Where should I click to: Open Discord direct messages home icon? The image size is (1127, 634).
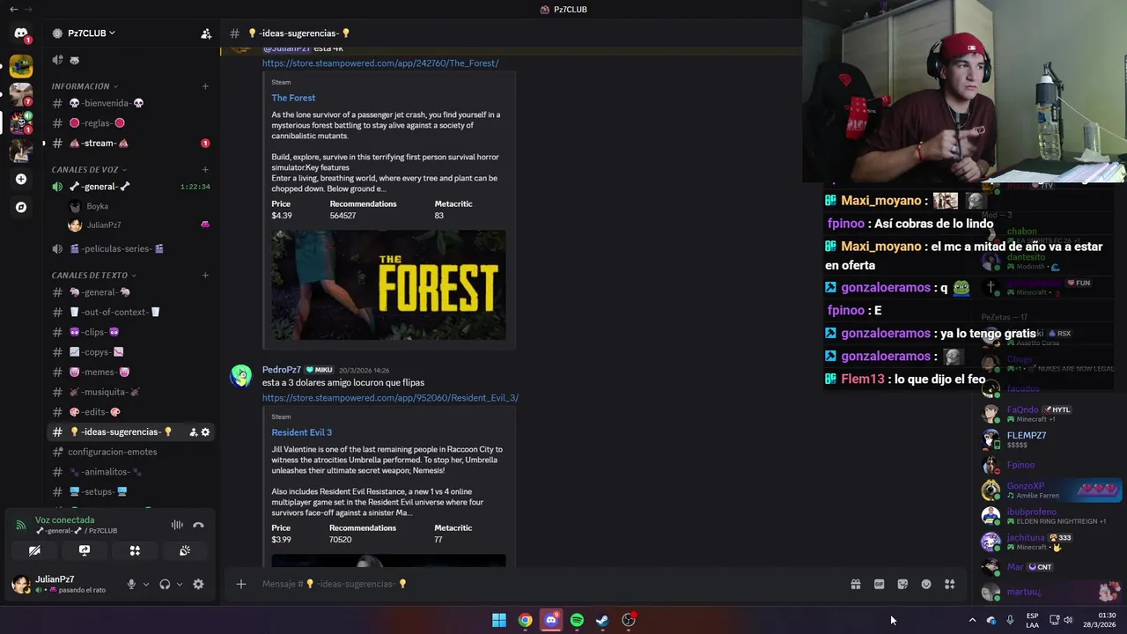tap(21, 33)
